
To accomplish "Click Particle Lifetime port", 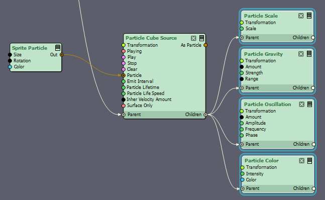I will pos(124,87).
